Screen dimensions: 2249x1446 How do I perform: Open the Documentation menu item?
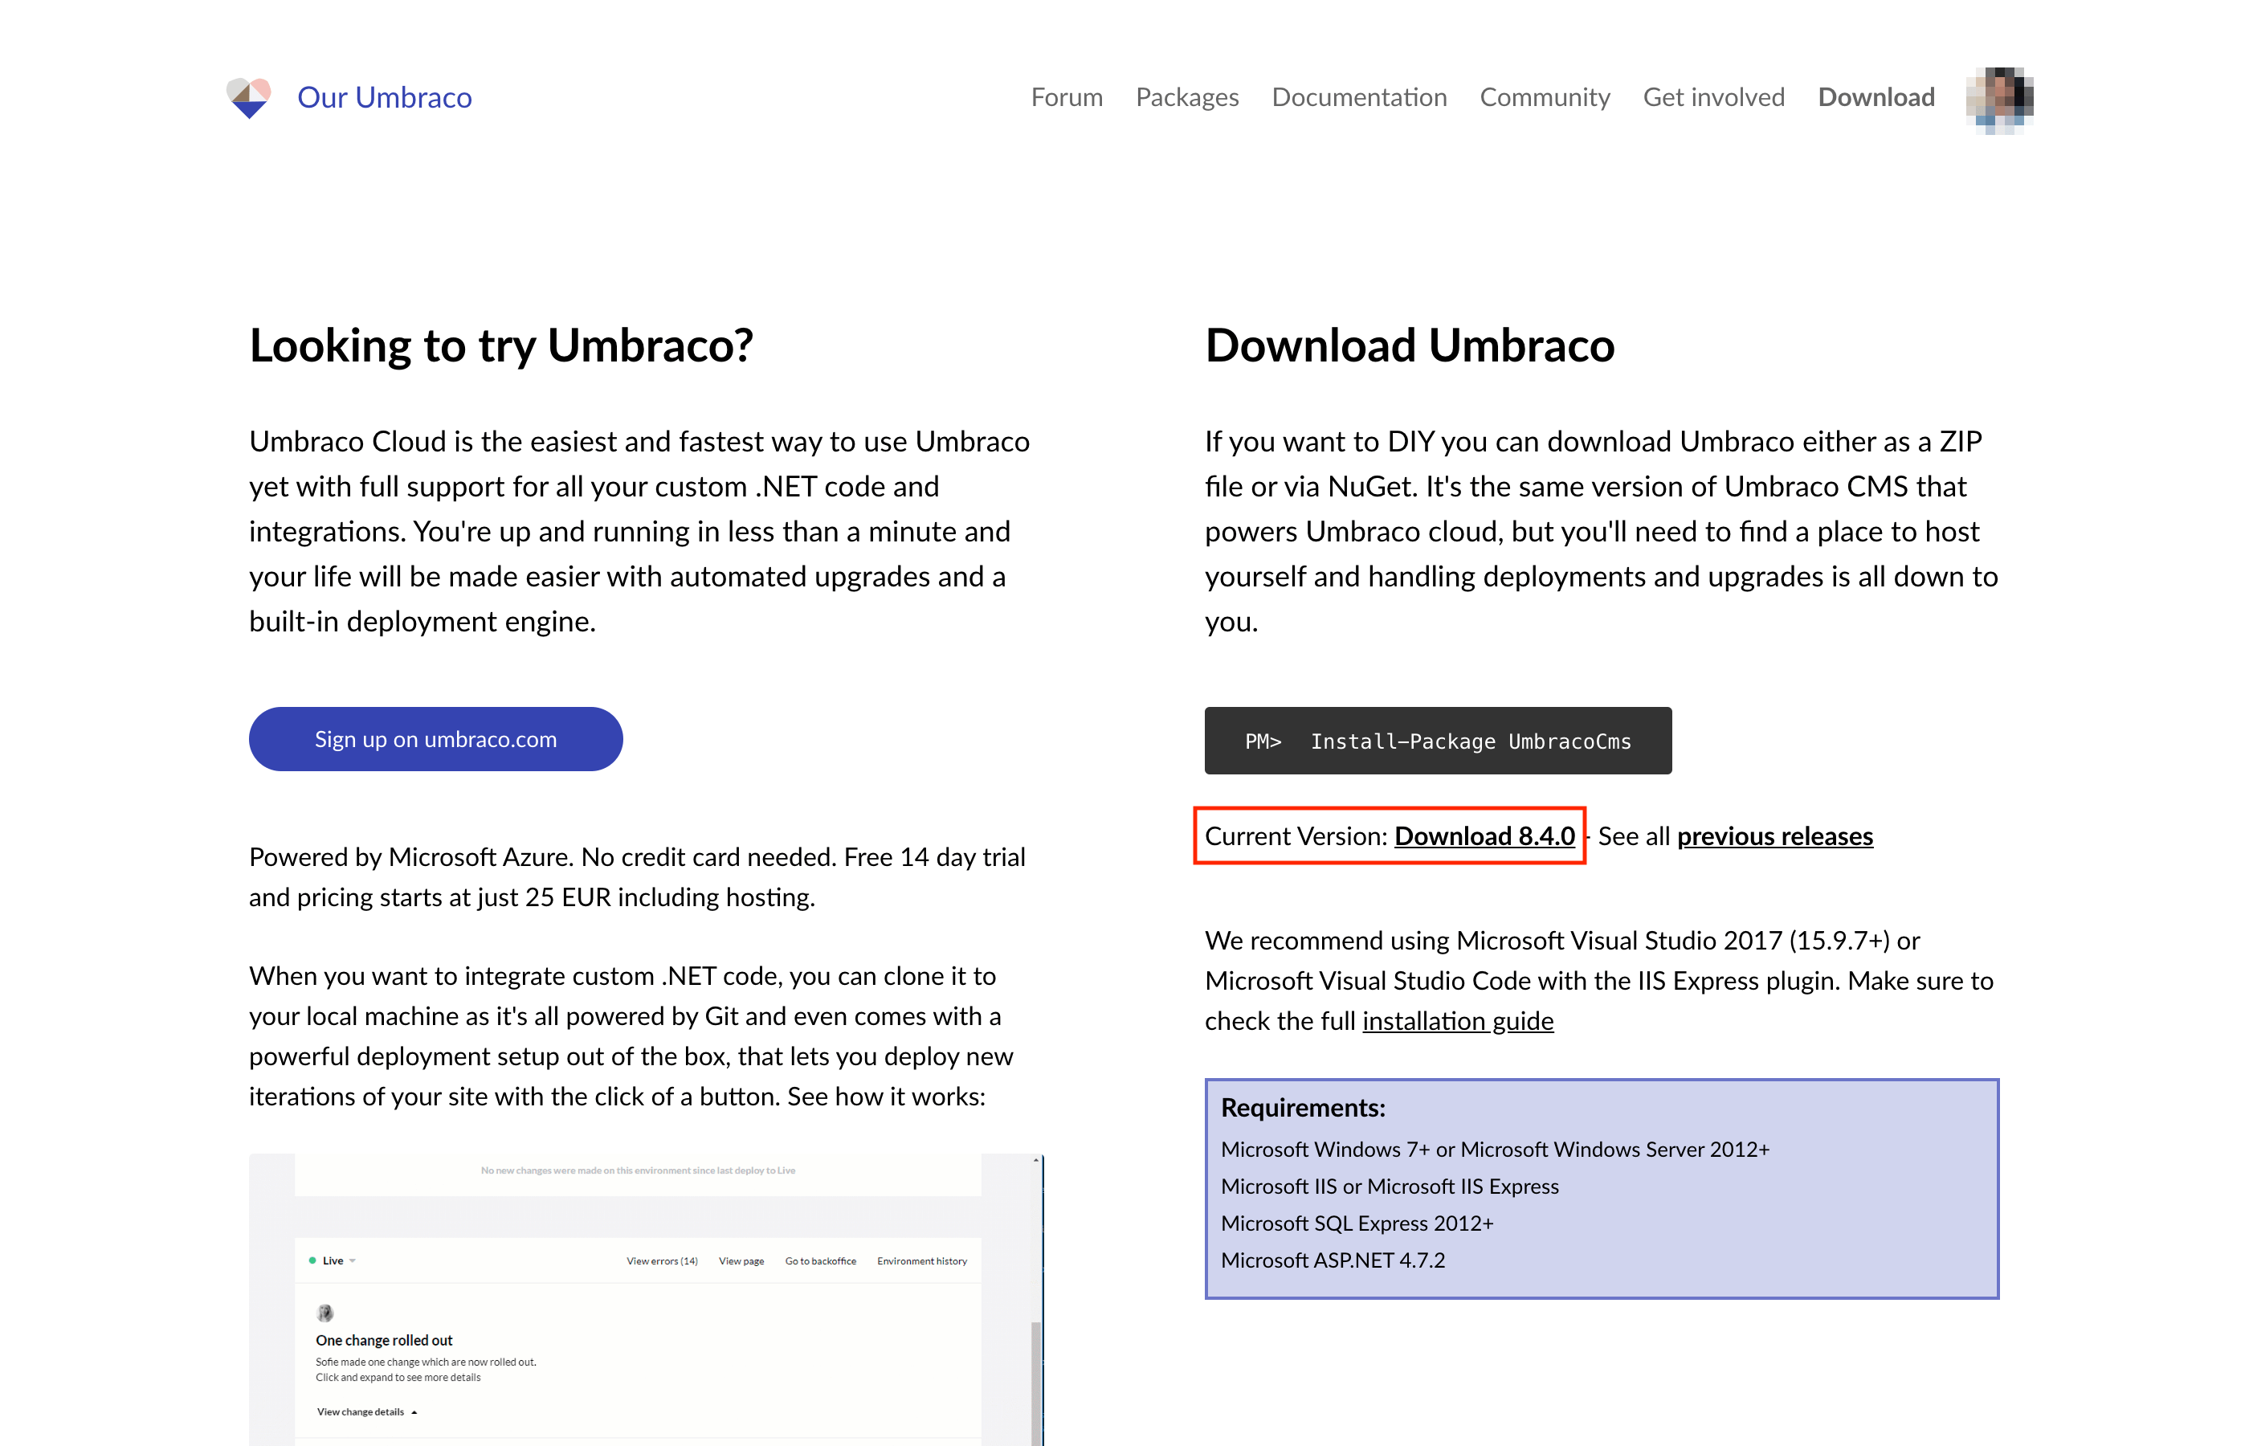coord(1358,98)
